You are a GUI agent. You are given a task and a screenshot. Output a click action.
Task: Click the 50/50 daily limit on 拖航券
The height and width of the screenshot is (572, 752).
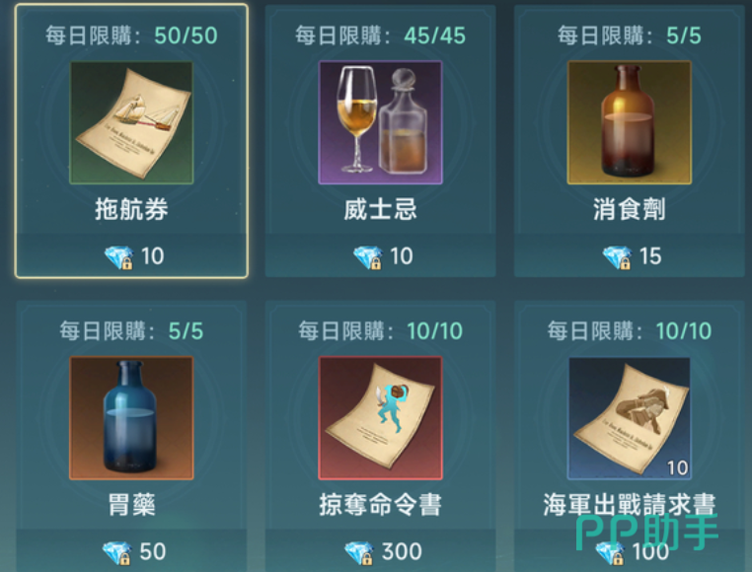(187, 36)
